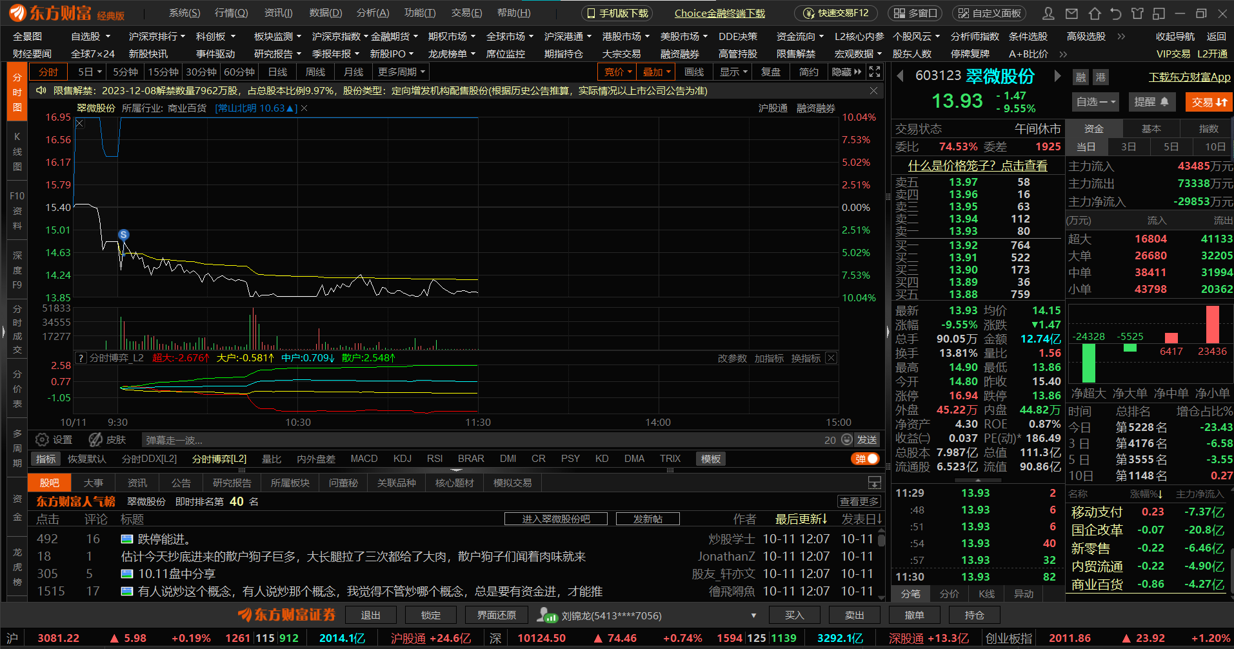Expand the 更多周期 dropdown
The height and width of the screenshot is (649, 1234).
(x=423, y=72)
